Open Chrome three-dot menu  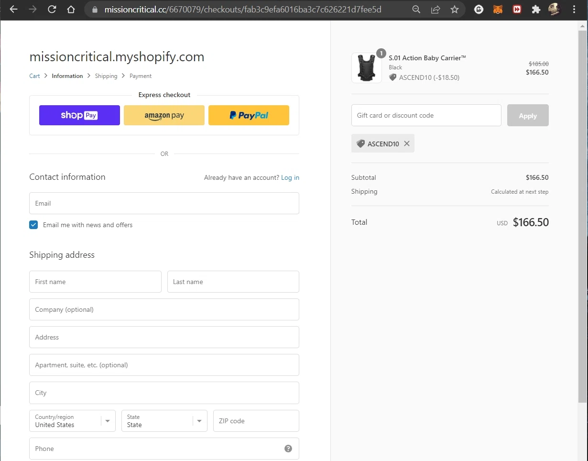point(574,10)
